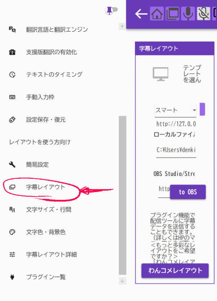Click the back arrow in purple toolbar
Image resolution: width=217 pixels, height=301 pixels.
coord(141,14)
